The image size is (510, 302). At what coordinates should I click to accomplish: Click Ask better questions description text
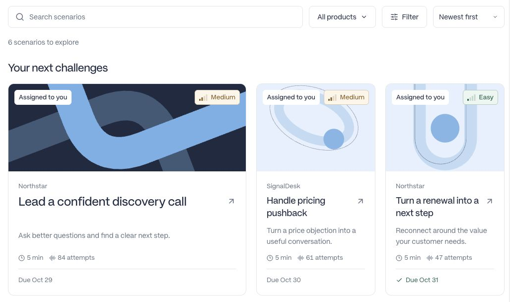94,235
